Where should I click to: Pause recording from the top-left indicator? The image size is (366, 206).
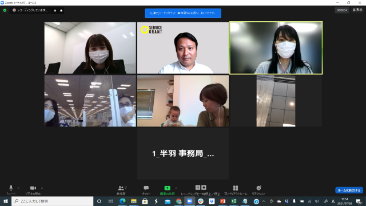click(x=55, y=10)
